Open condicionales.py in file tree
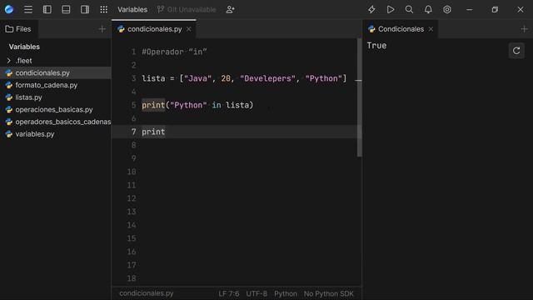 56,72
